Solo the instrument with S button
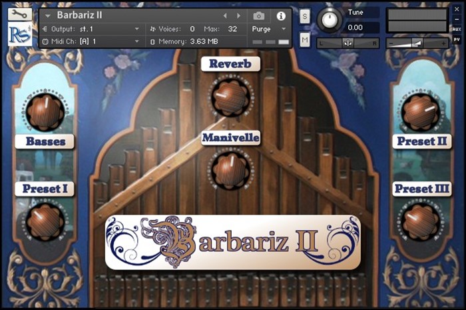This screenshot has height=310, width=466. [x=305, y=17]
